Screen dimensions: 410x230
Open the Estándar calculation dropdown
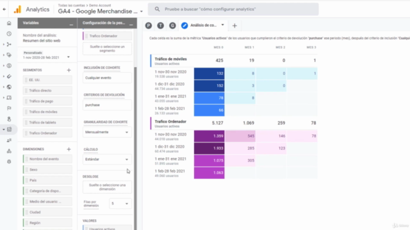coord(107,159)
